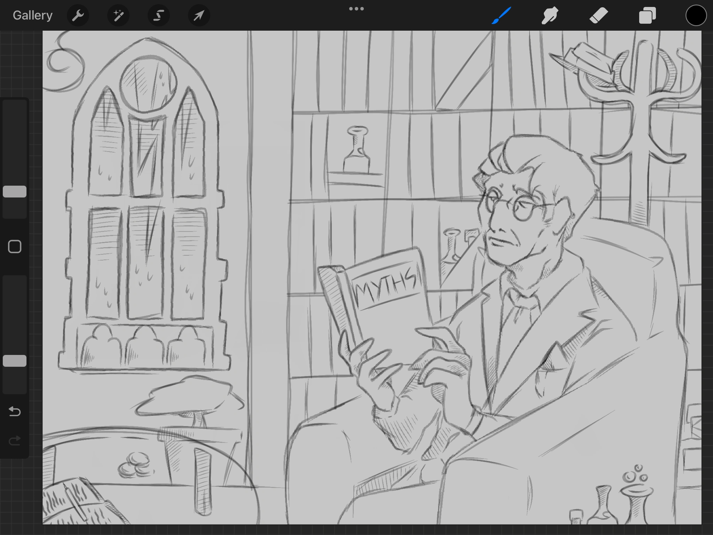
Task: Return to the Gallery
Action: coord(32,15)
